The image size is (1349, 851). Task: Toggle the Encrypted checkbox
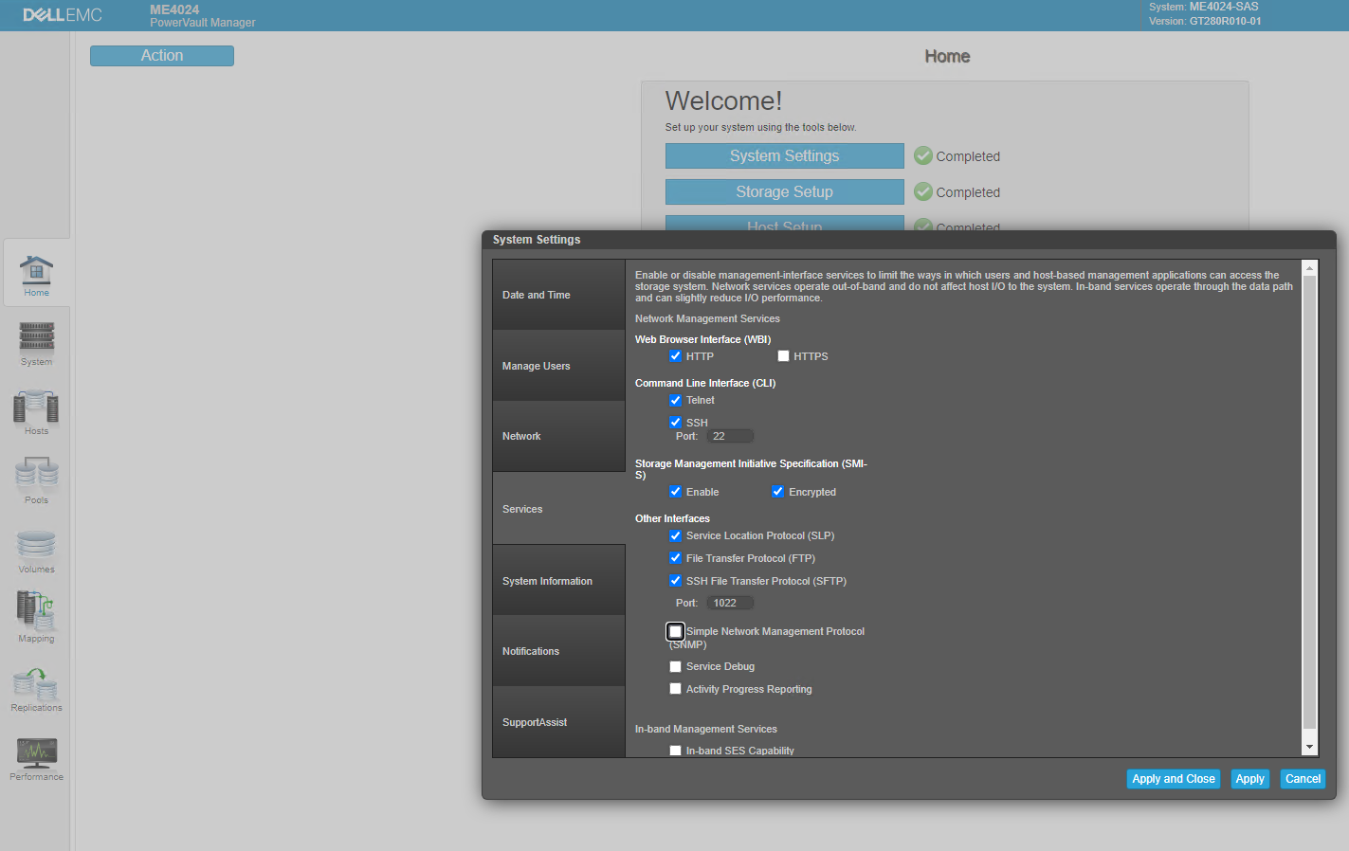pos(778,492)
